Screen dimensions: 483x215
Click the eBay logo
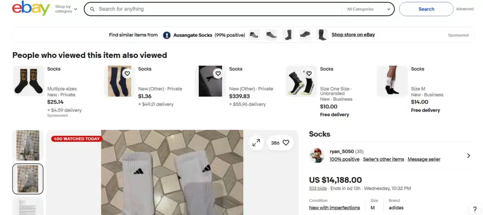click(x=31, y=8)
